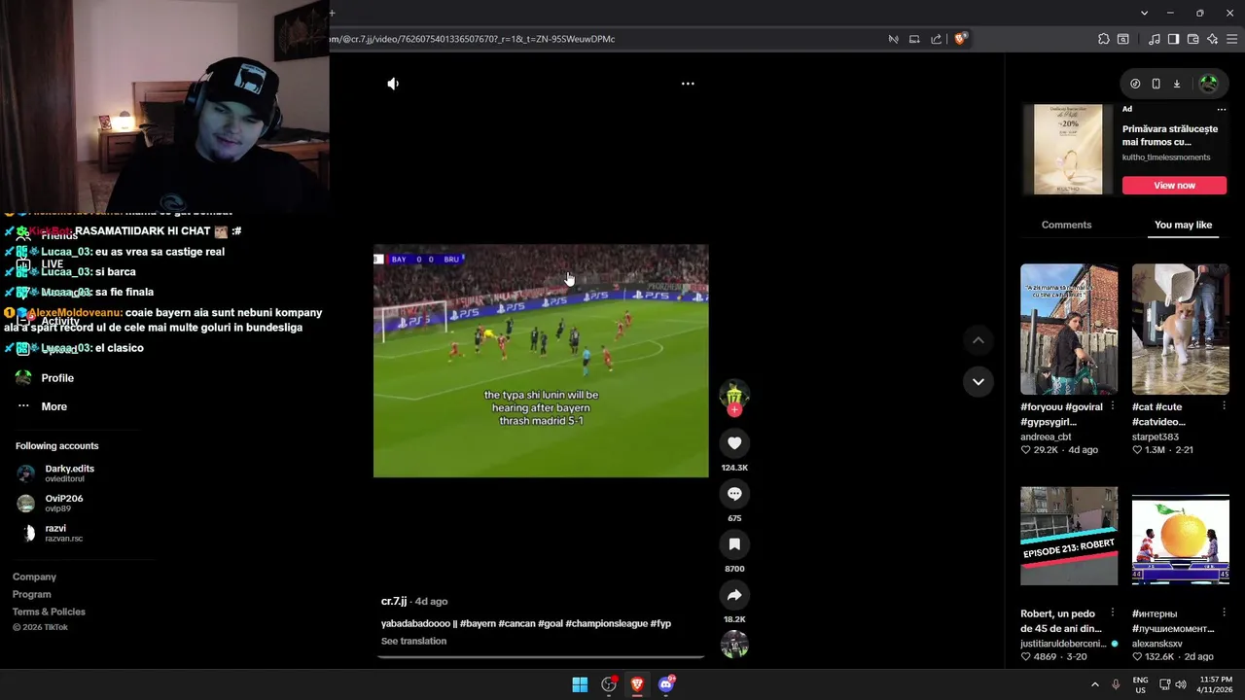The image size is (1245, 700).
Task: Open the browser extensions puzzle icon
Action: point(1103,39)
